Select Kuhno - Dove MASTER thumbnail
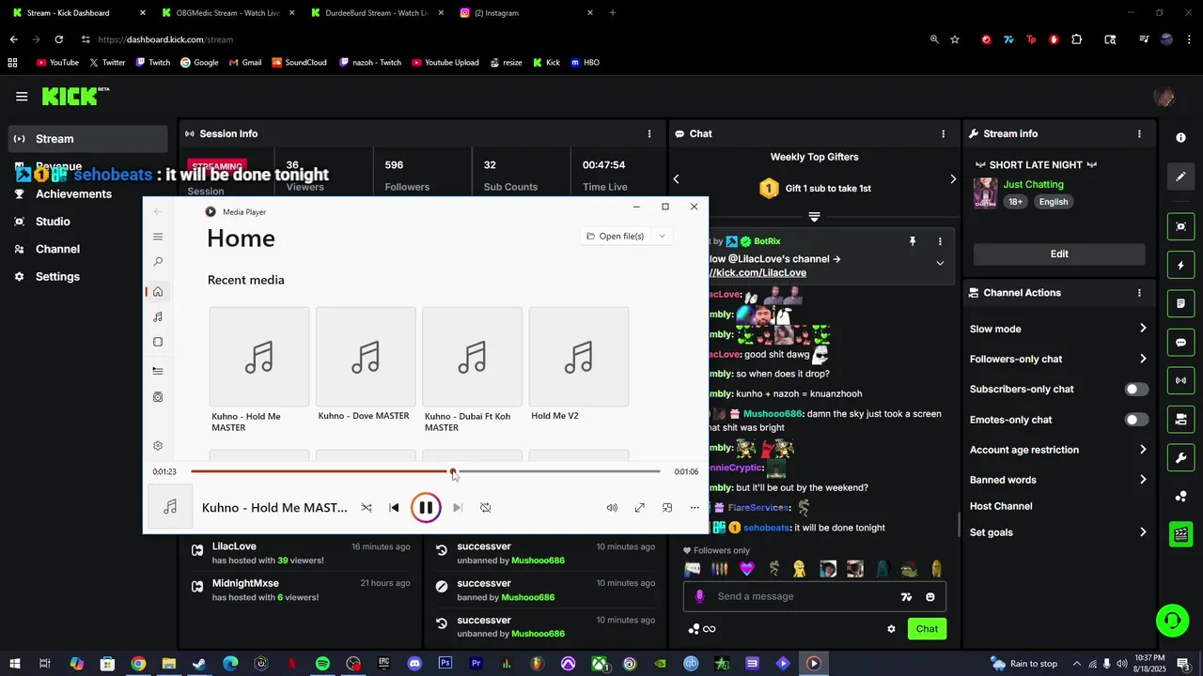Screen dimensions: 1203x676 (x=366, y=357)
